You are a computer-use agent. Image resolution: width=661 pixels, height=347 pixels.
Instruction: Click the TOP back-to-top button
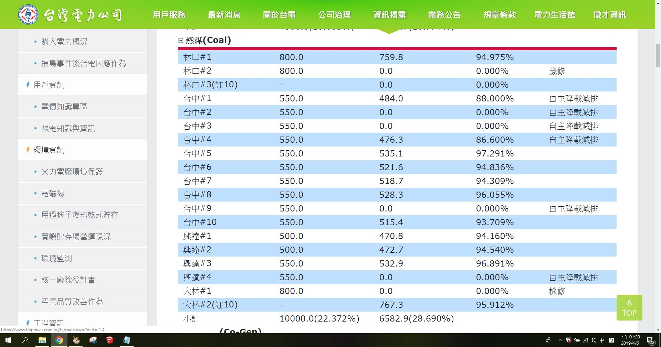pos(629,308)
